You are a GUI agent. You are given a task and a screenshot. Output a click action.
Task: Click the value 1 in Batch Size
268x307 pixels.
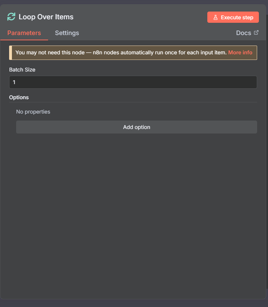point(14,82)
